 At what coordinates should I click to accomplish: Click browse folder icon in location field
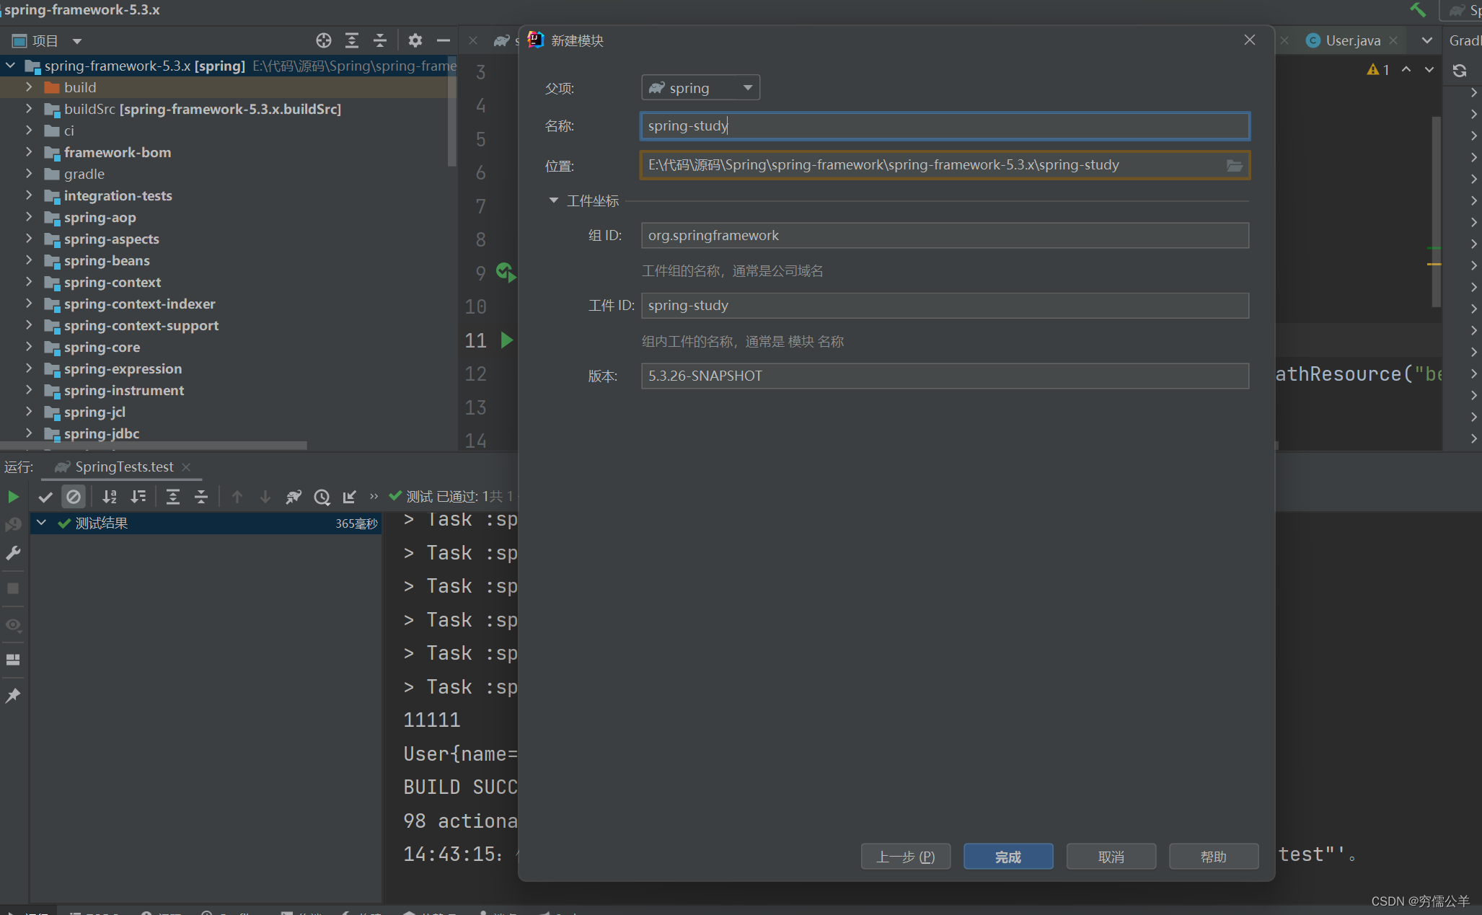[1234, 165]
